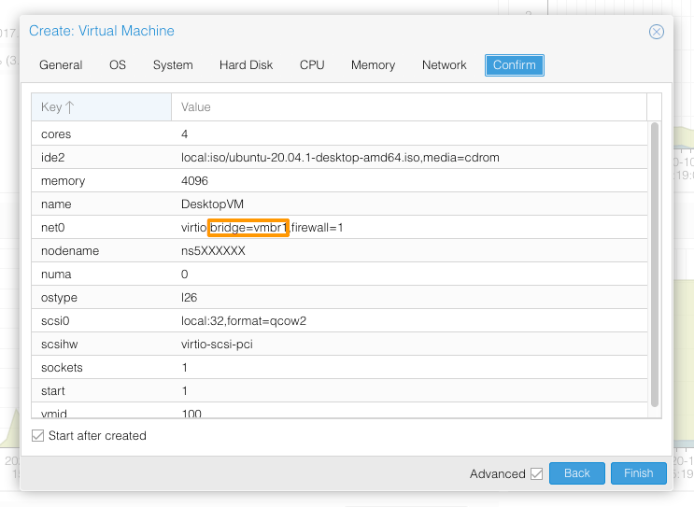Switch to the General tab

click(x=61, y=65)
